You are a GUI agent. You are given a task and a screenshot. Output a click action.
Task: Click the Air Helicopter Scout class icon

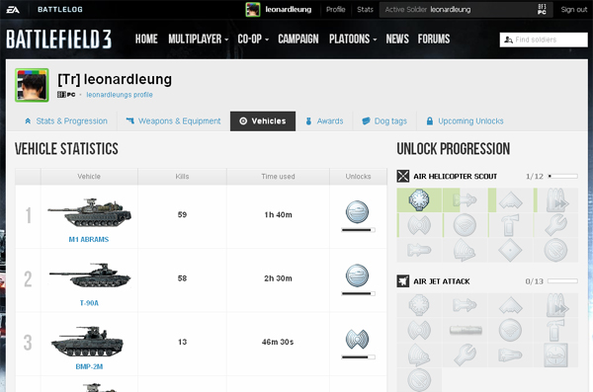coord(403,176)
